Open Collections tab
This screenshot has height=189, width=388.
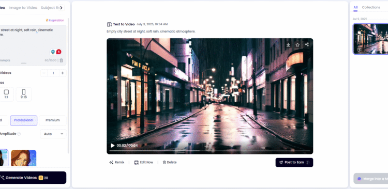[x=371, y=7]
